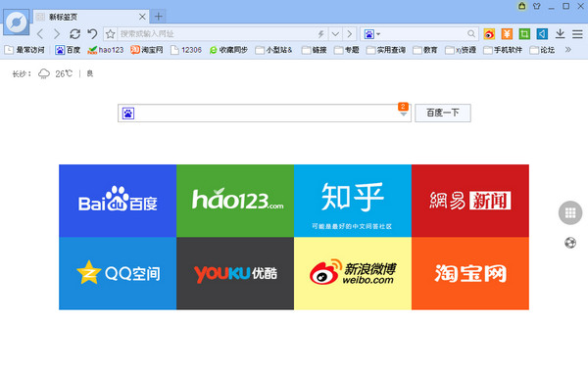Screen dimensions: 588x367
Task: Click the magnifier search icon
Action: 471,34
